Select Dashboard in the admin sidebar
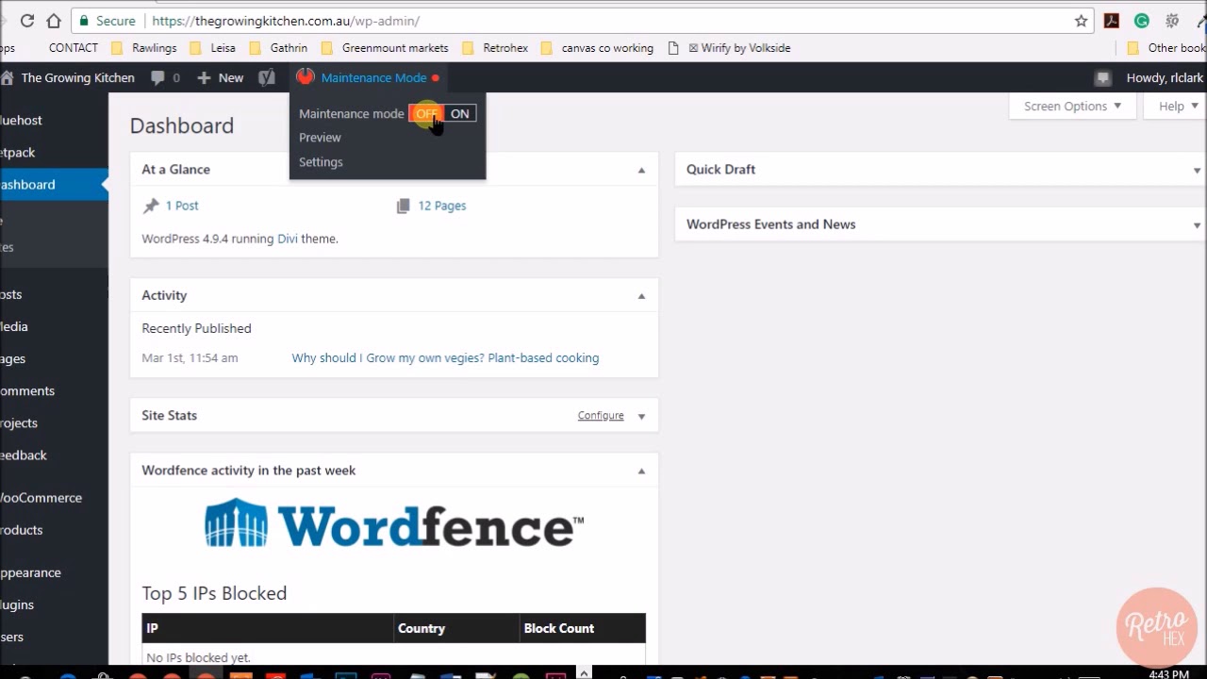1207x679 pixels. pyautogui.click(x=54, y=184)
